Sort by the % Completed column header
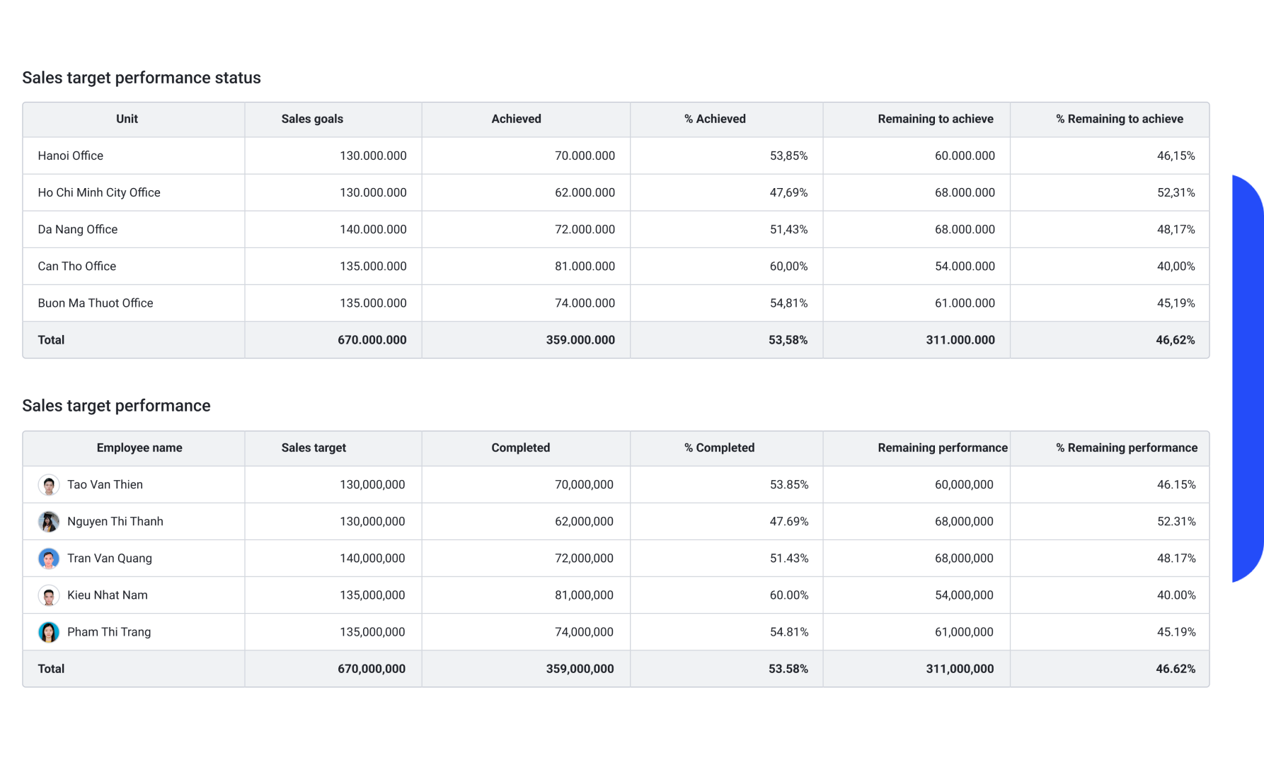The image size is (1264, 760). tap(719, 448)
